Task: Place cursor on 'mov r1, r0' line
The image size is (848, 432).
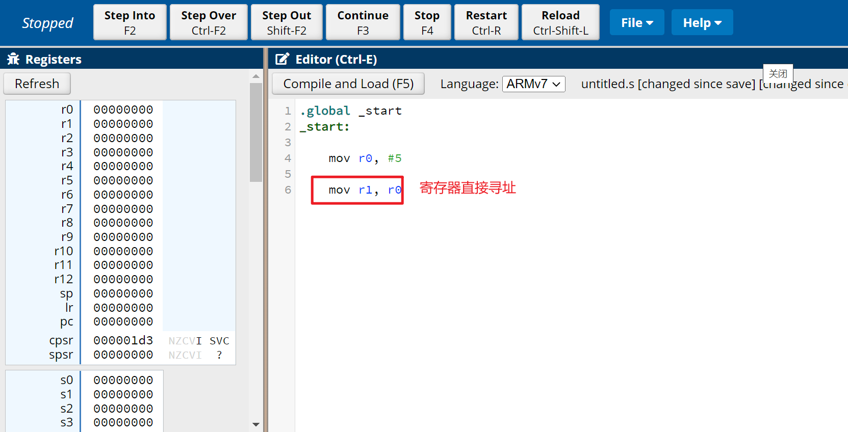Action: coord(365,190)
